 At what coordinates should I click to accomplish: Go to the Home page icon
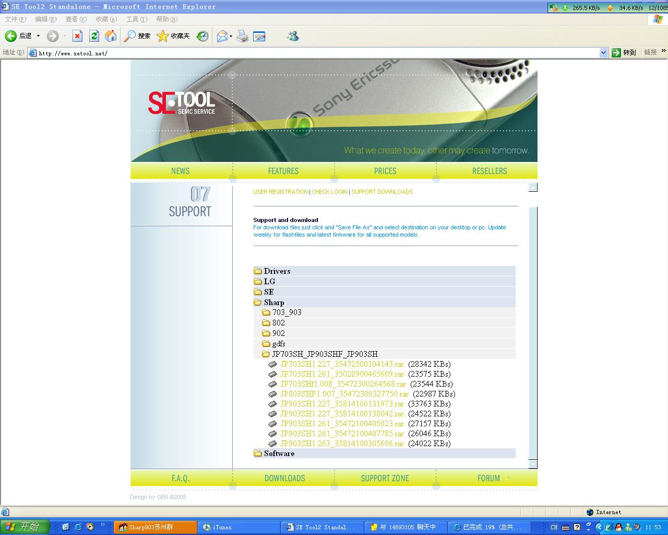111,36
